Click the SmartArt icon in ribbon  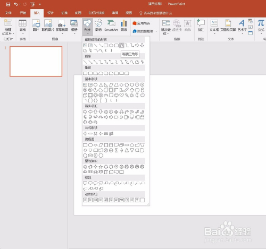coord(111,25)
